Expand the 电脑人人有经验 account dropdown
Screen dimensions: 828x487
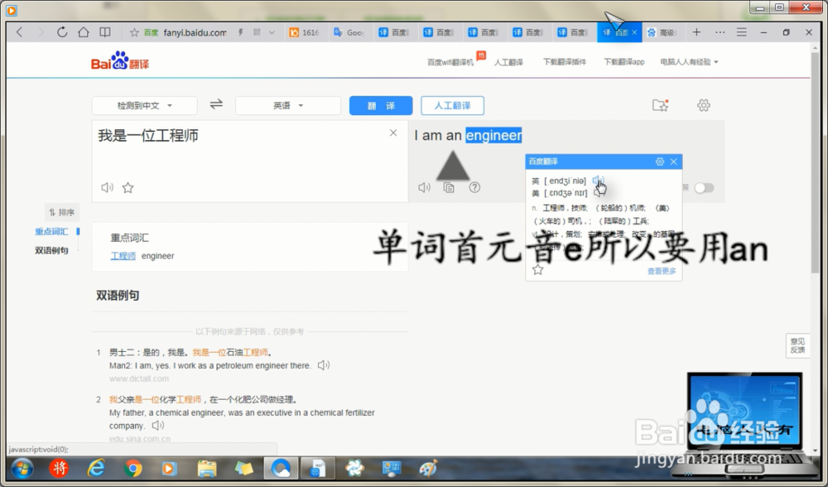(689, 62)
